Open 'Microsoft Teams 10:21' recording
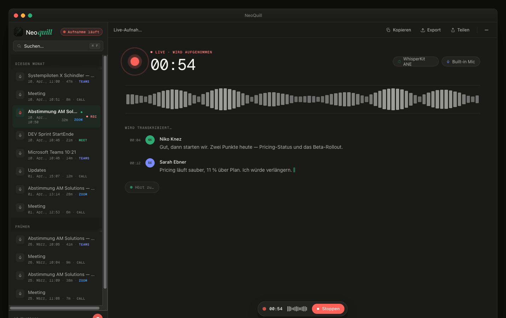The height and width of the screenshot is (318, 506). click(x=57, y=155)
